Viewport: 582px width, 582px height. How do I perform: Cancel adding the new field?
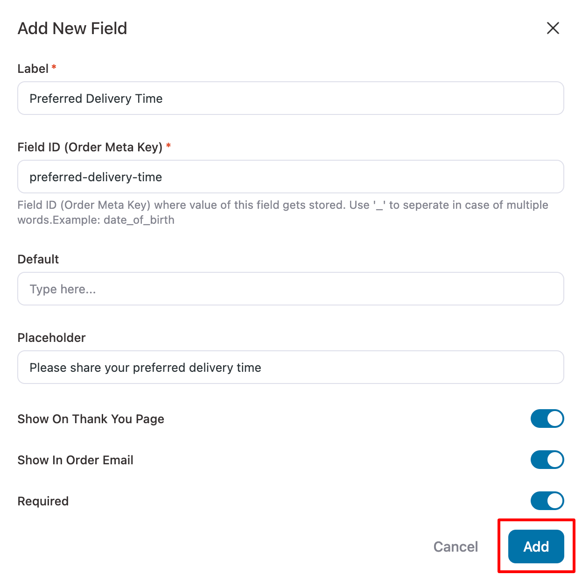pyautogui.click(x=456, y=547)
